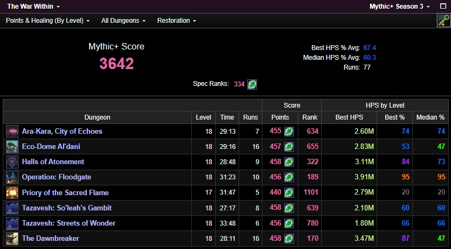Click the square window icon at top right
The height and width of the screenshot is (249, 451).
(443, 6)
